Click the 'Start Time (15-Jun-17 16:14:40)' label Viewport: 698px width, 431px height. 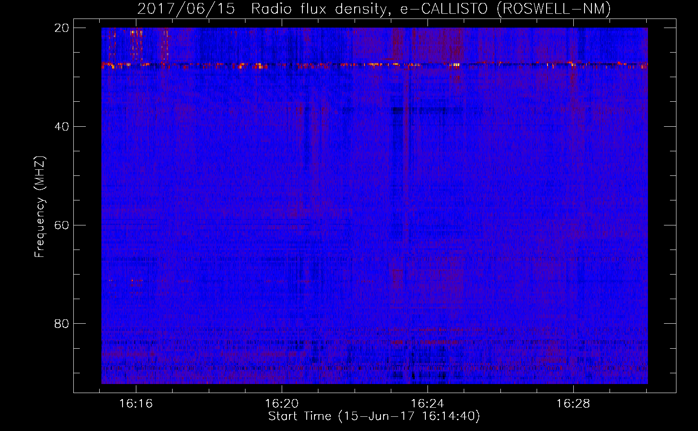click(x=374, y=416)
